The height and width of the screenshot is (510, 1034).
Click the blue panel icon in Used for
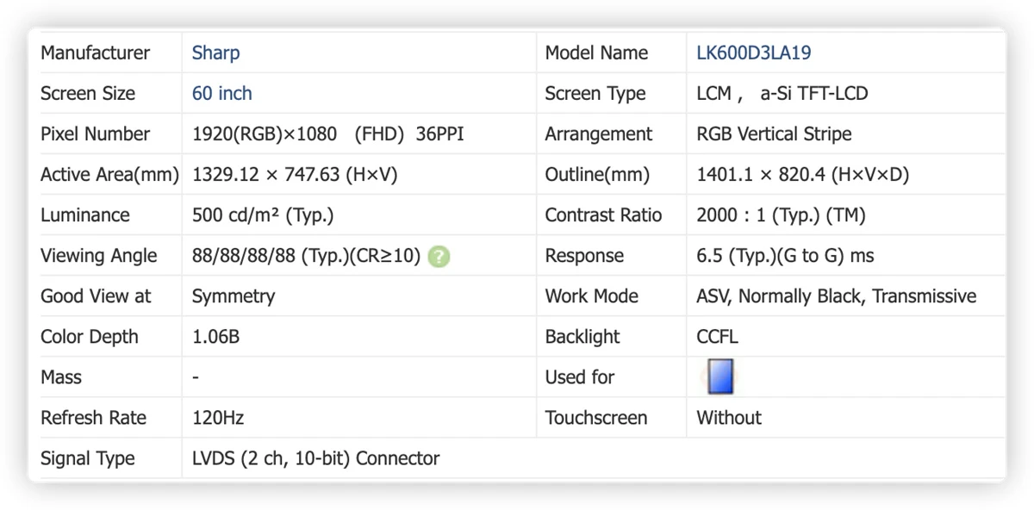coord(719,376)
